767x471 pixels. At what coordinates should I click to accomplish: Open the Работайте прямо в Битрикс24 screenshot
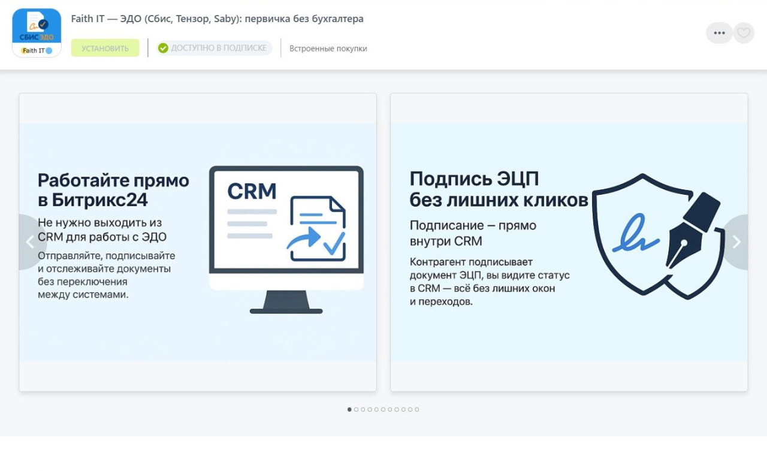coord(198,242)
